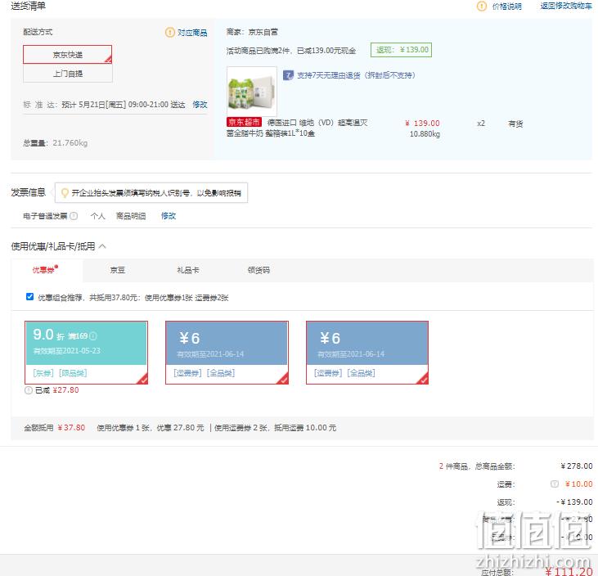Image resolution: width=598 pixels, height=576 pixels.
Task: Switch to the 领货码 tab
Action: coord(259,270)
